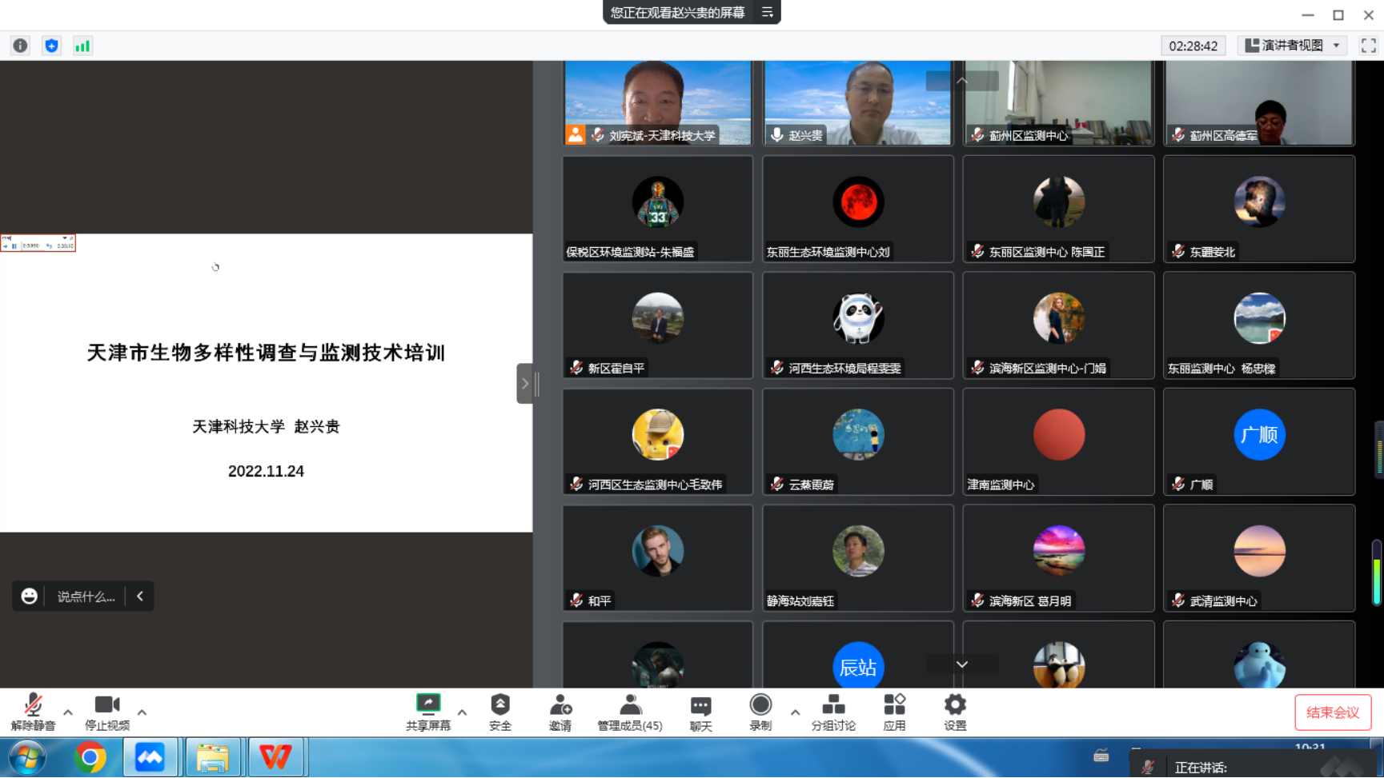Open the Chat (聊天) panel
This screenshot has width=1384, height=778.
[700, 712]
